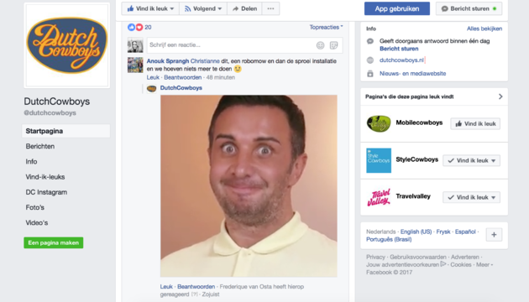Viewport: 529px width, 302px height.
Task: Open StyleCowboys Vind ik leuk dropdown
Action: point(471,160)
